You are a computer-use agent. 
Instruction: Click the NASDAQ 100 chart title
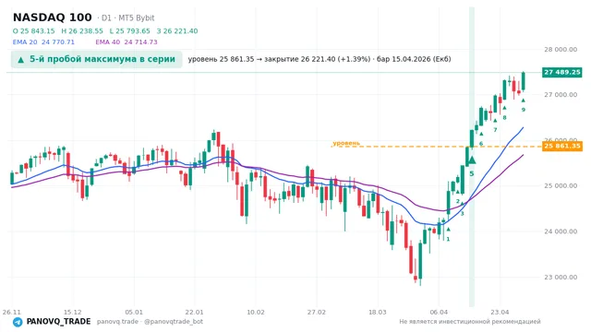pyautogui.click(x=53, y=18)
